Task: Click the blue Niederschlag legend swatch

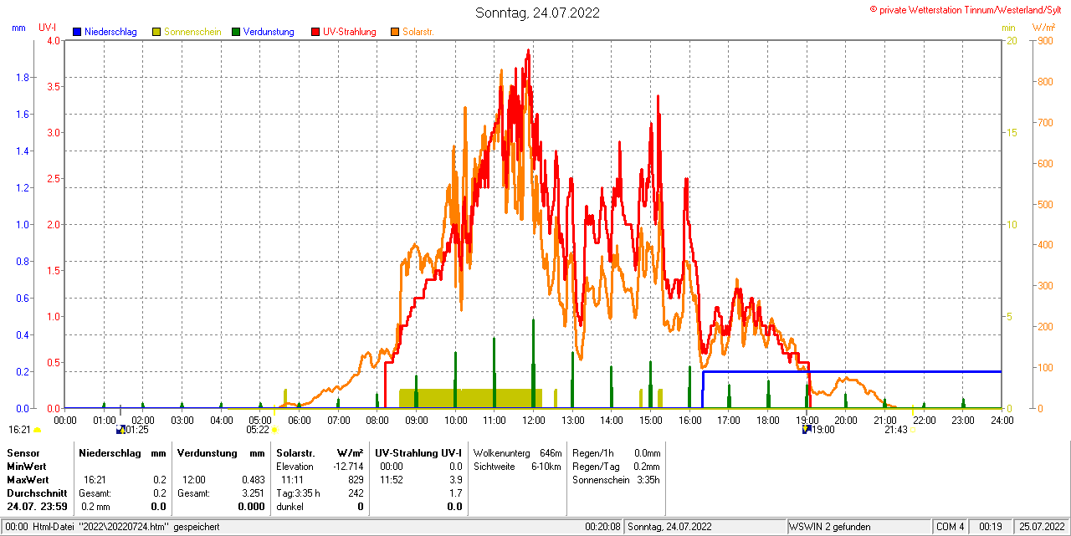Action: tap(77, 32)
